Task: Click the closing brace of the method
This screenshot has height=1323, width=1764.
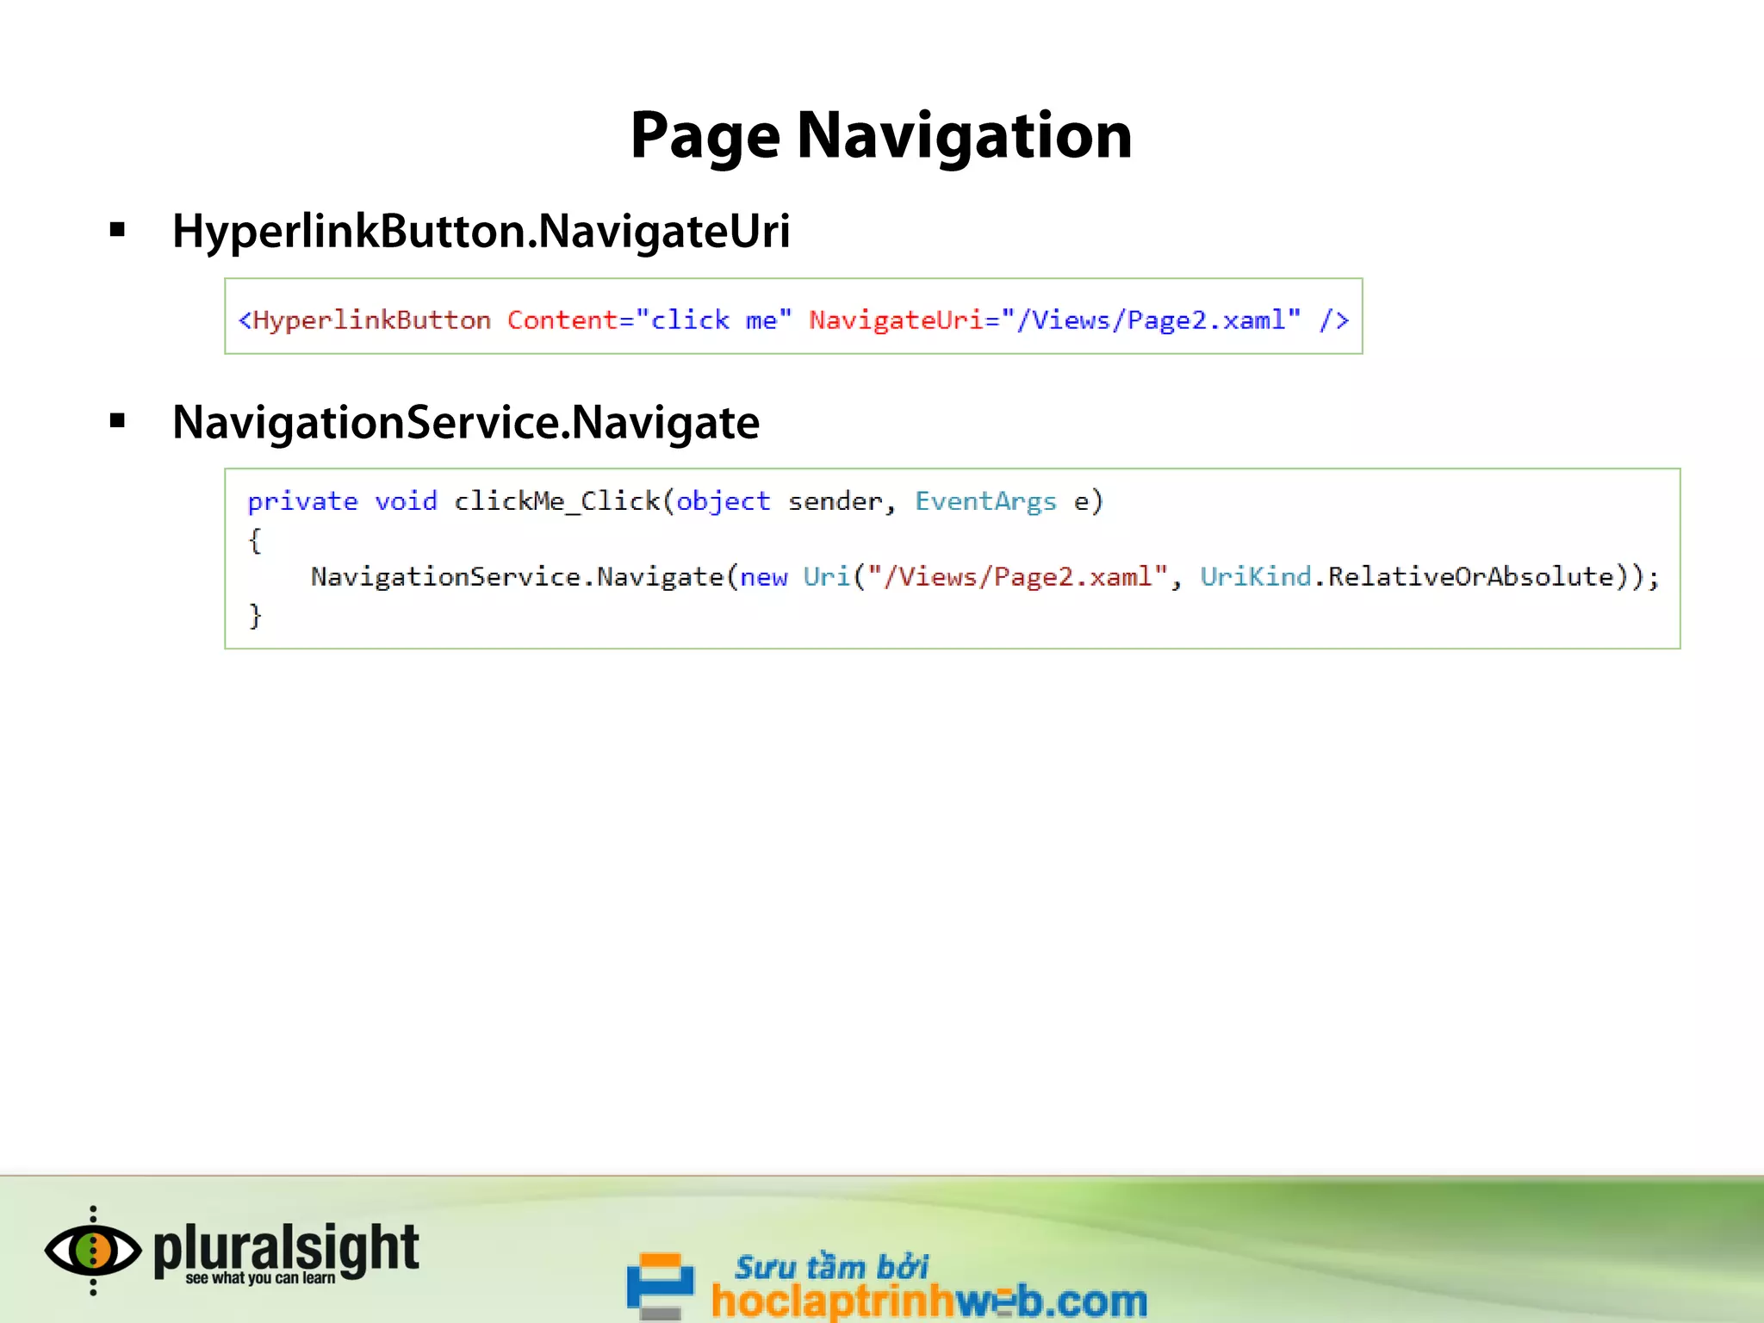Action: (255, 615)
